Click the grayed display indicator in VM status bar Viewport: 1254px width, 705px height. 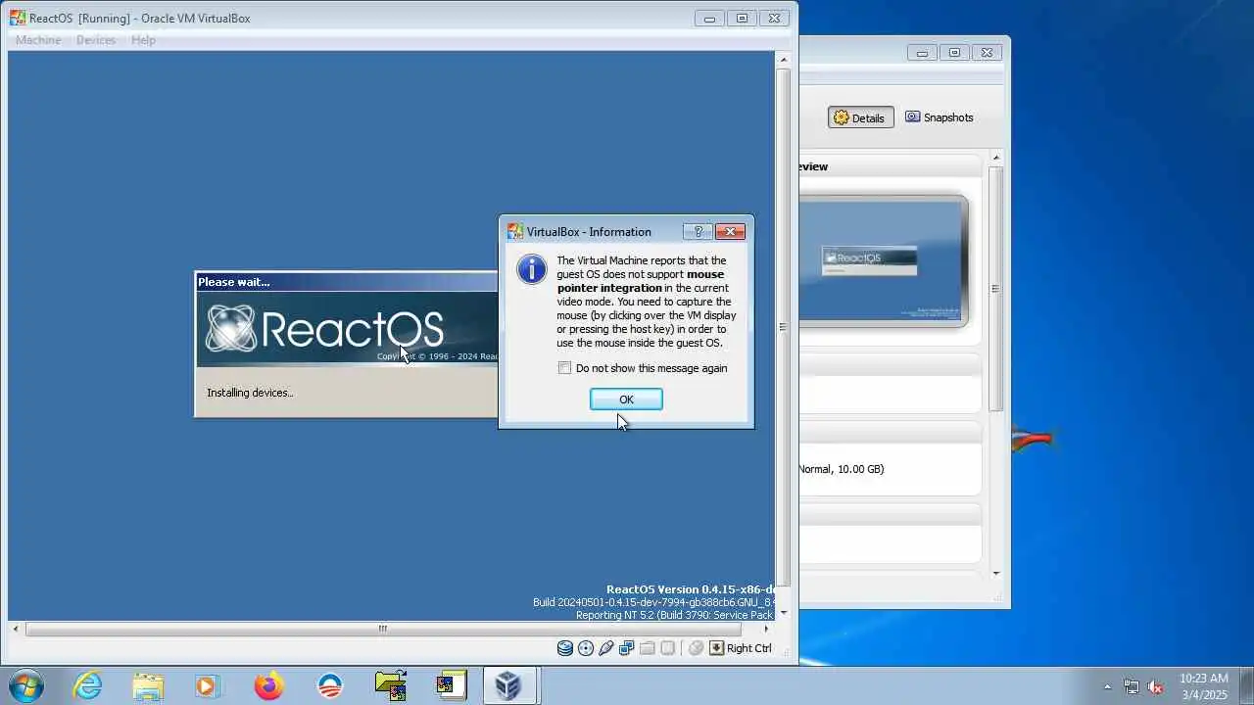click(668, 648)
